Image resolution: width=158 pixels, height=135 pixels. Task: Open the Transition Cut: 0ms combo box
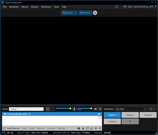[129, 109]
